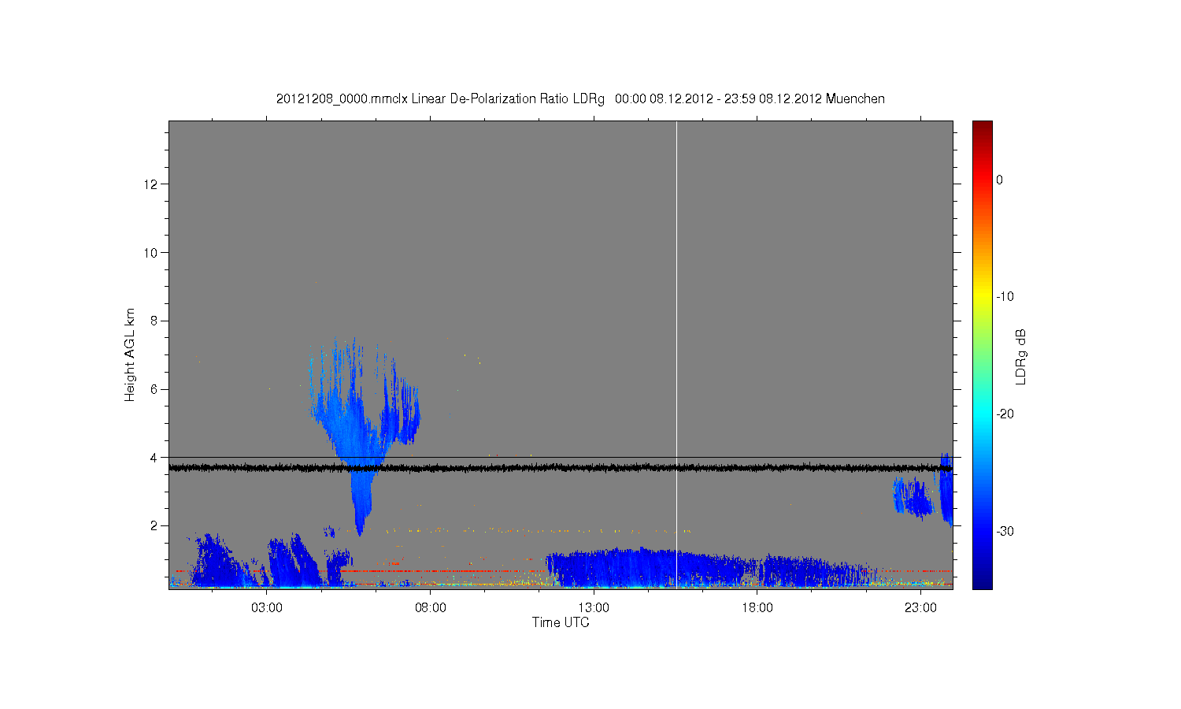Click the 'LDRg dB' colorbar label

[x=1020, y=356]
